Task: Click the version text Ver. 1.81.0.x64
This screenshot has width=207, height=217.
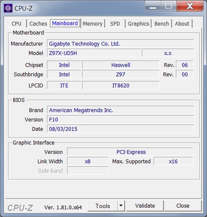Action: [63, 208]
